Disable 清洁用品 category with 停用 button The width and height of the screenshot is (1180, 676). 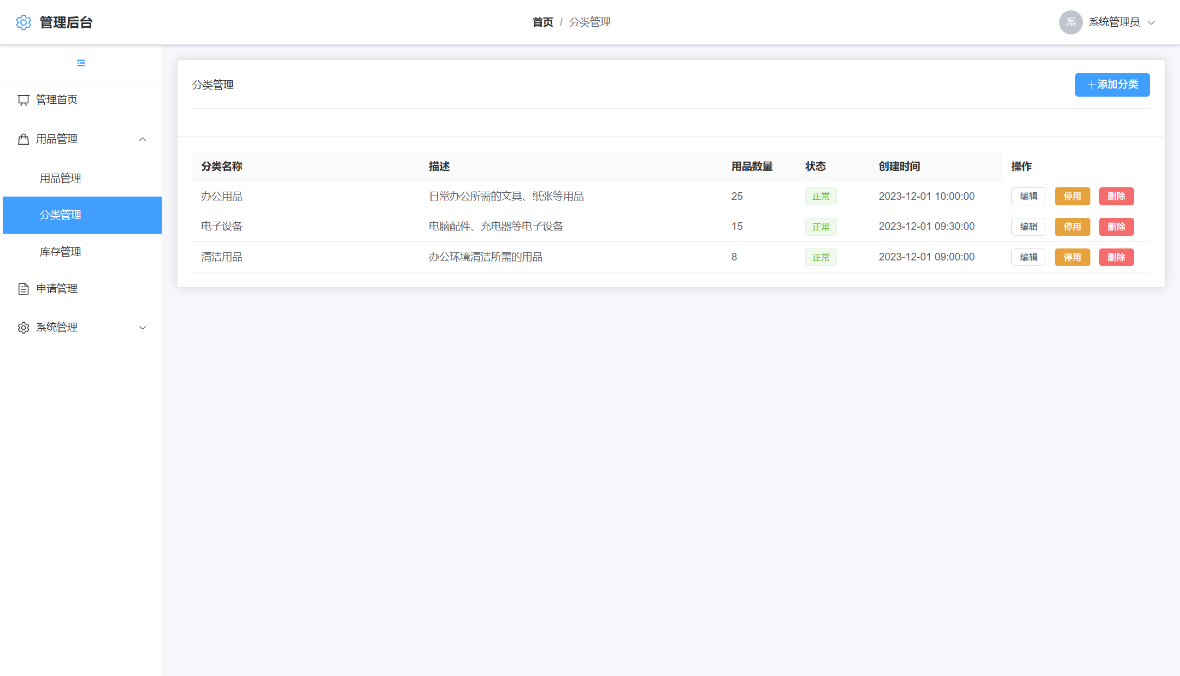click(x=1072, y=257)
